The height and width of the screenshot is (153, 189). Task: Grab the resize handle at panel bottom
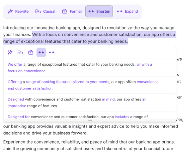click(90, 120)
